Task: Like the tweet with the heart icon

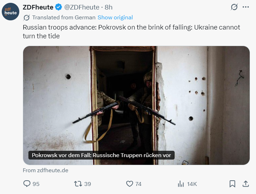Action: (x=130, y=184)
